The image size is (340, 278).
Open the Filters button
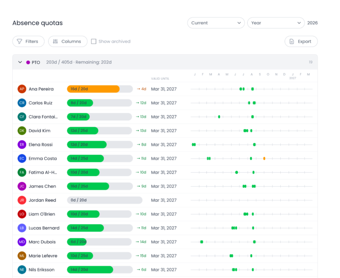(28, 41)
